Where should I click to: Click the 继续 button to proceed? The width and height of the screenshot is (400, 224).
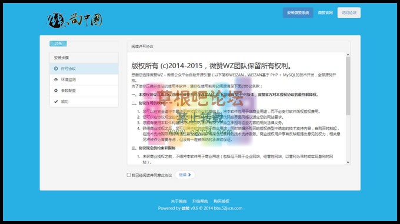point(185,175)
